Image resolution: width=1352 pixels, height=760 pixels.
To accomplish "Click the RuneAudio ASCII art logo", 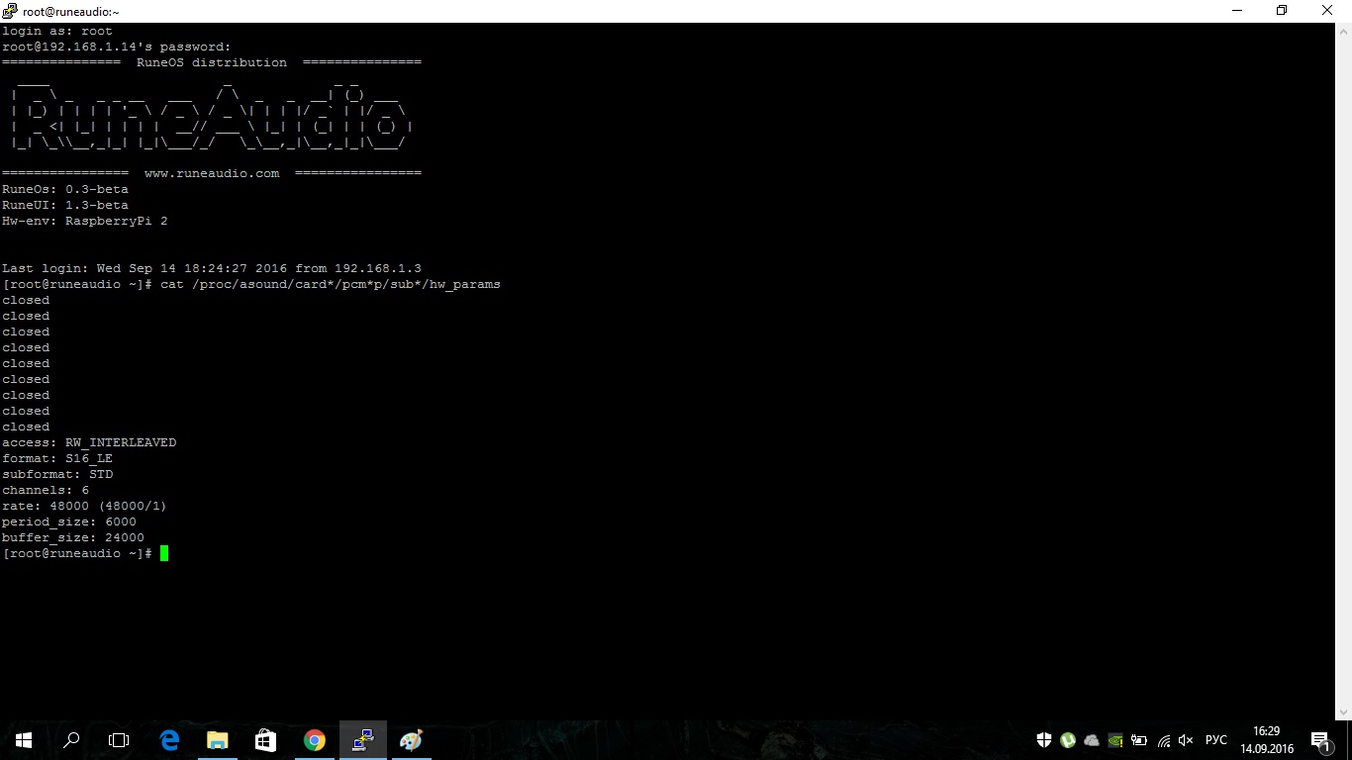I will [x=212, y=117].
